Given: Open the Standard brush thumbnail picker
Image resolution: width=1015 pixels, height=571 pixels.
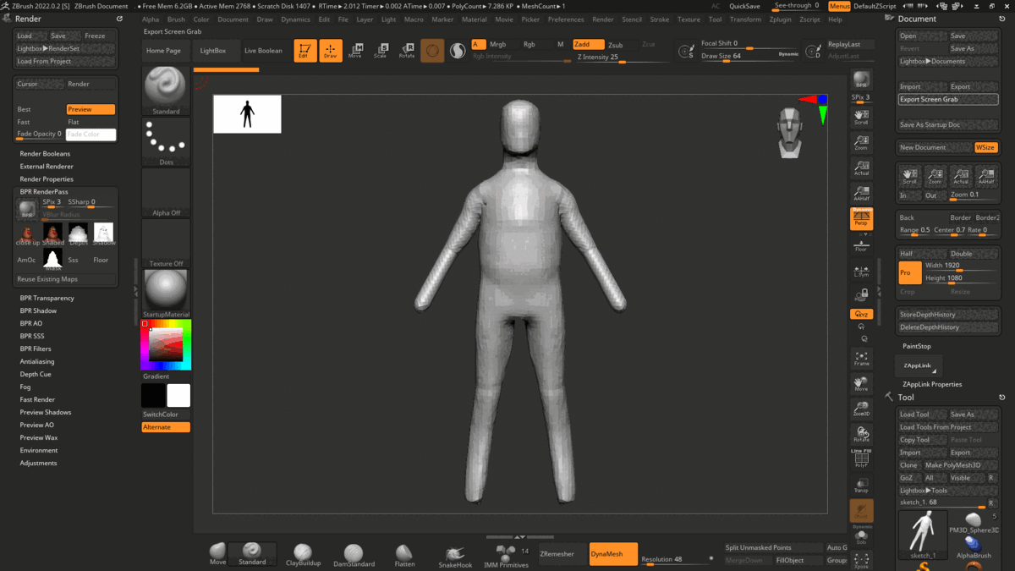Looking at the screenshot, I should click(166, 91).
